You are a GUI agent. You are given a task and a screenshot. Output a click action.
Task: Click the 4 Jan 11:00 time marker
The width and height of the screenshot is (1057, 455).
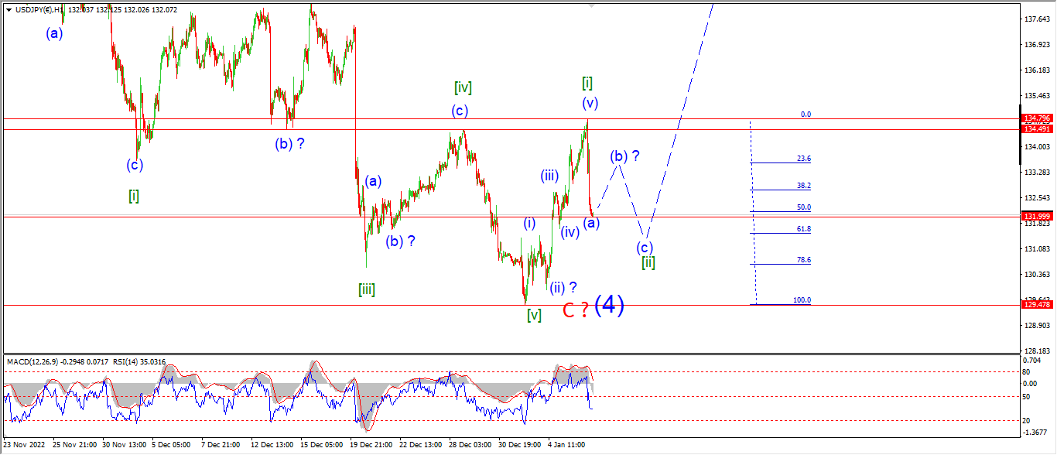[x=567, y=446]
